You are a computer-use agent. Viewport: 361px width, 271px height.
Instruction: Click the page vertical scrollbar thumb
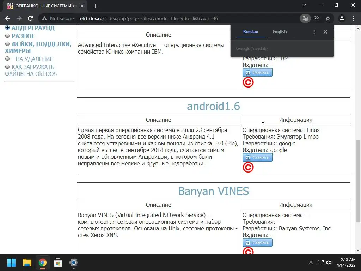click(358, 181)
